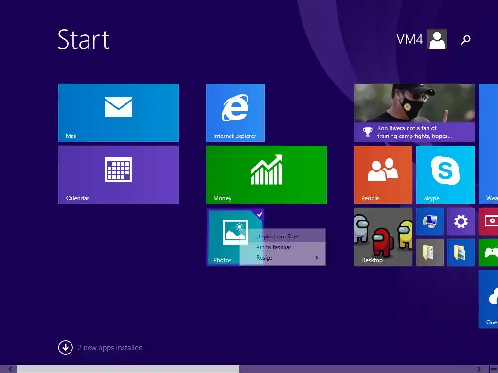Click the search magnifier icon
498x373 pixels.
(465, 40)
